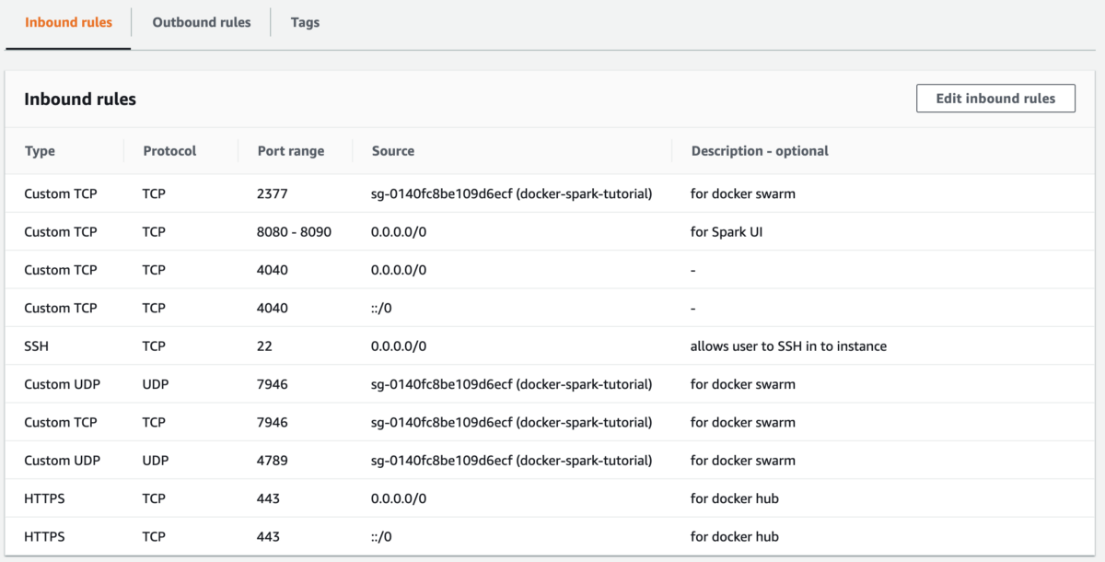
Task: Select the port 2377 cell
Action: 273,194
